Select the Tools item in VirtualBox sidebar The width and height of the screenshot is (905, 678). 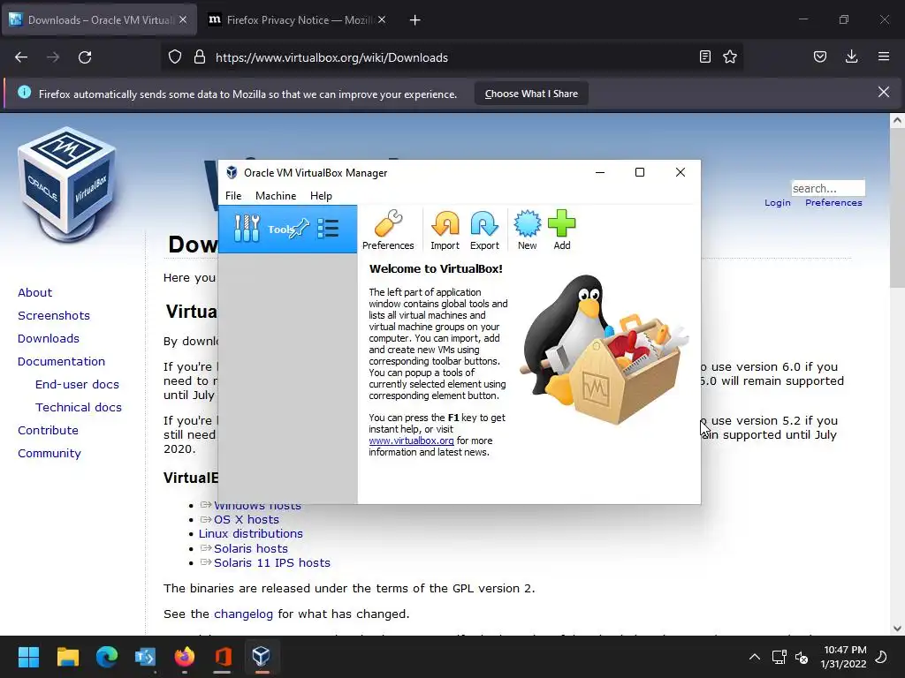coord(287,229)
